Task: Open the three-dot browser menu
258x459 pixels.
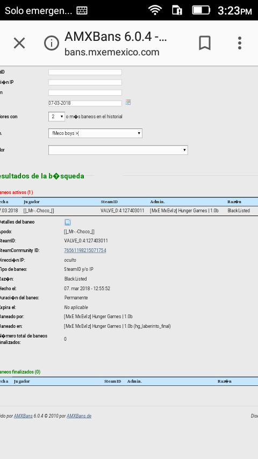Action: [x=240, y=43]
